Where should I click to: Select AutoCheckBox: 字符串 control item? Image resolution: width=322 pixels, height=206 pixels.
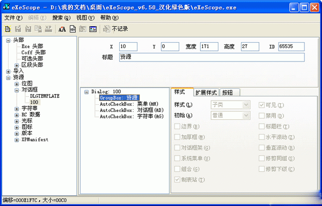(131, 116)
